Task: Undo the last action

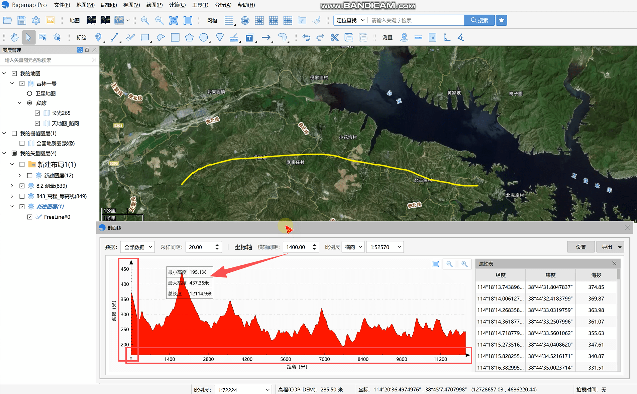Action: (306, 37)
